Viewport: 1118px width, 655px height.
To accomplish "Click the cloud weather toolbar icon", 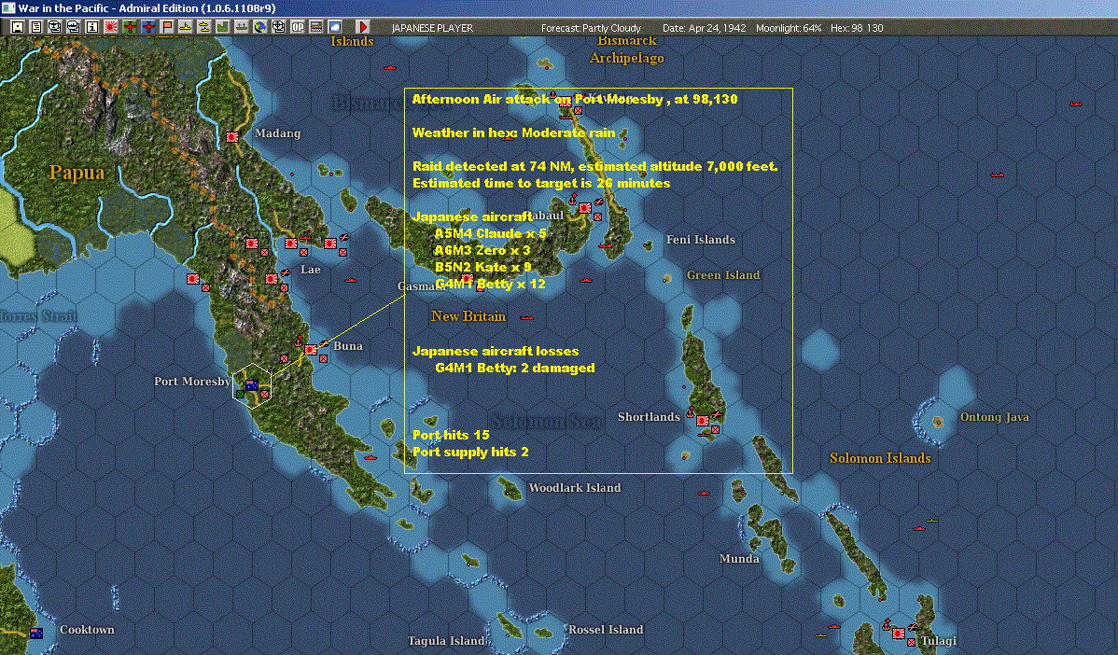I will (334, 27).
